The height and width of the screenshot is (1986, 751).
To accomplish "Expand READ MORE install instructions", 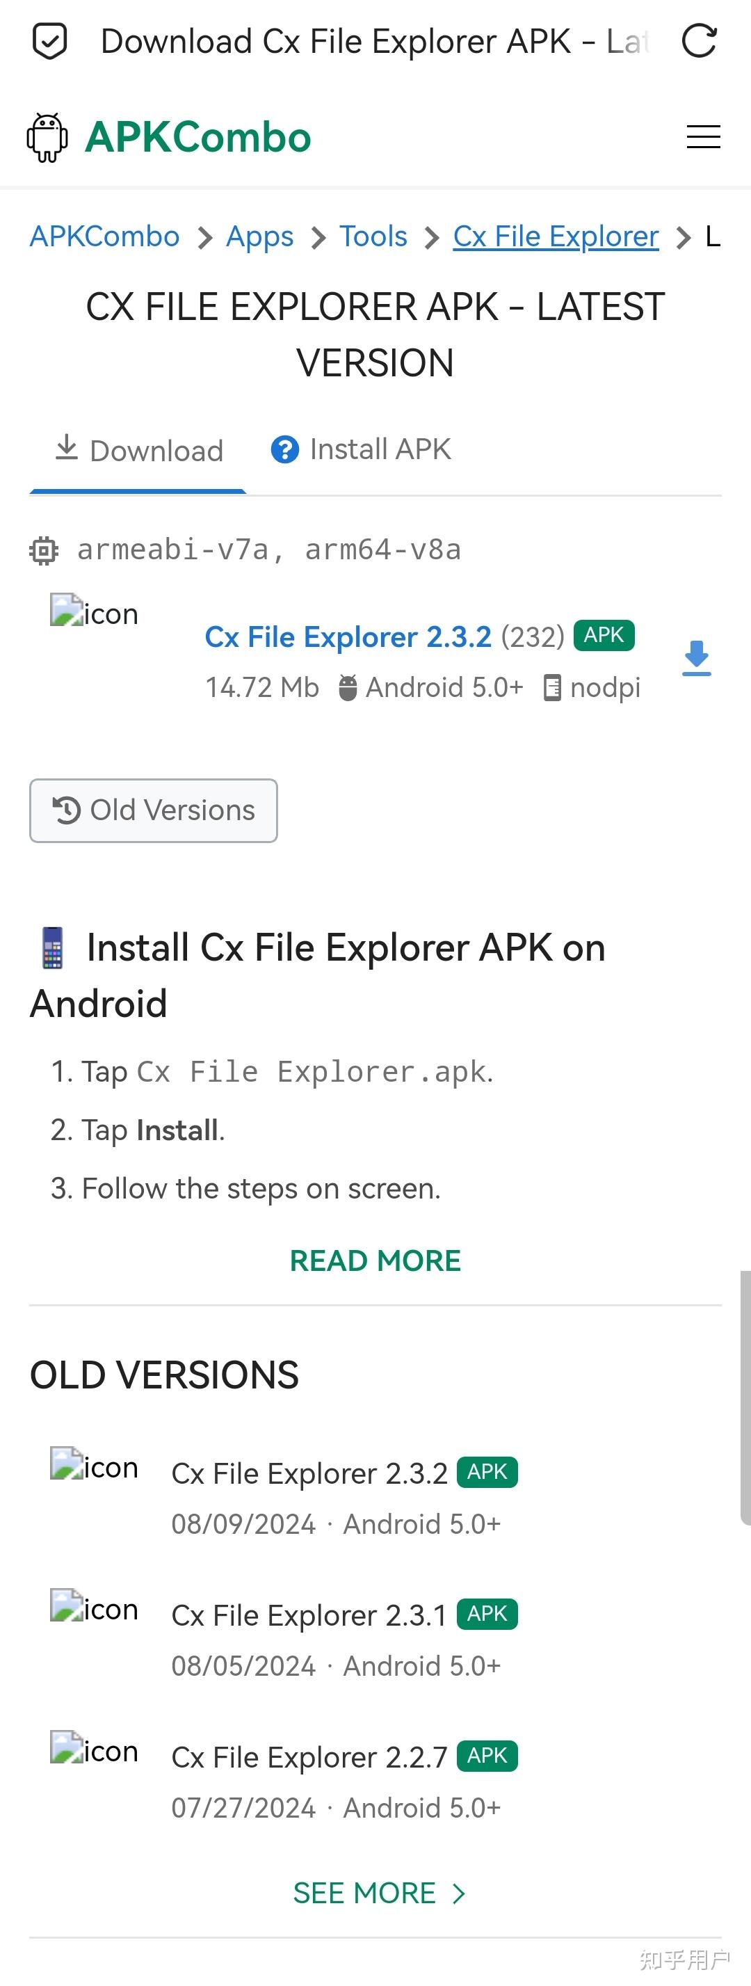I will click(375, 1260).
